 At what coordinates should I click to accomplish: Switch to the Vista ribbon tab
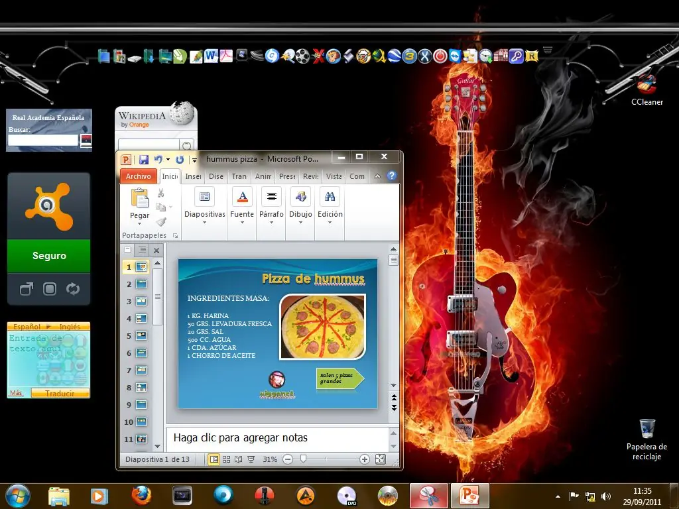pos(334,176)
